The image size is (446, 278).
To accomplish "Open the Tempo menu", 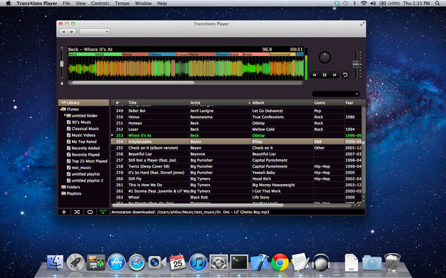I will 122,3.
